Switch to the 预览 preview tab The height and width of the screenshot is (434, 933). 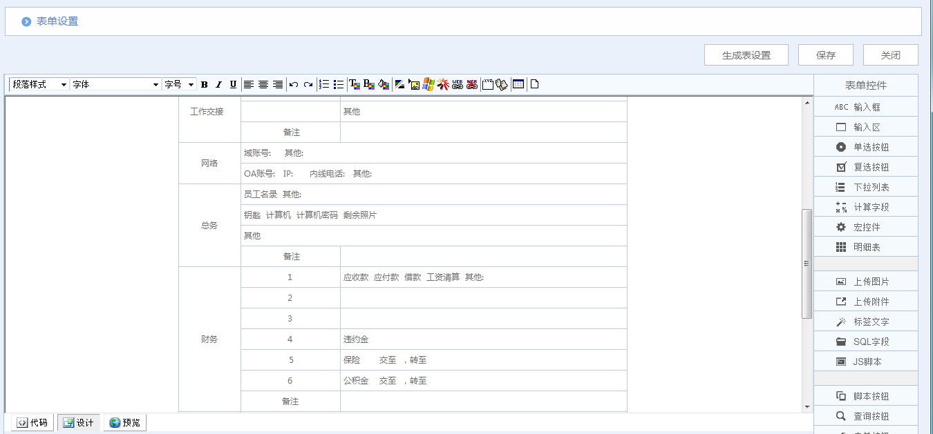point(124,422)
